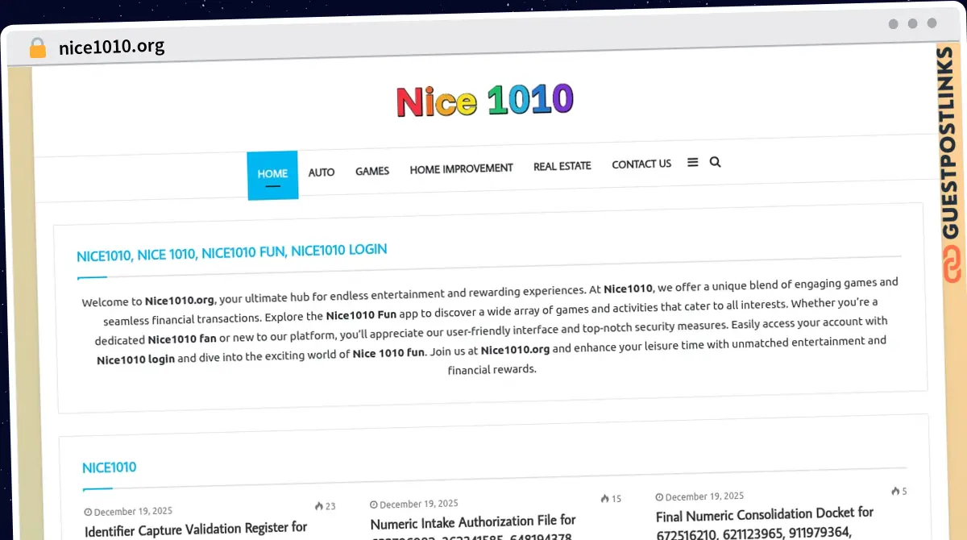The width and height of the screenshot is (967, 540).
Task: Click the view count number 15
Action: (616, 499)
